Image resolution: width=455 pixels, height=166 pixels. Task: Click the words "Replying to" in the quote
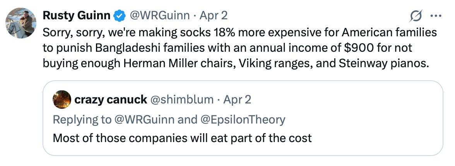[82, 119]
